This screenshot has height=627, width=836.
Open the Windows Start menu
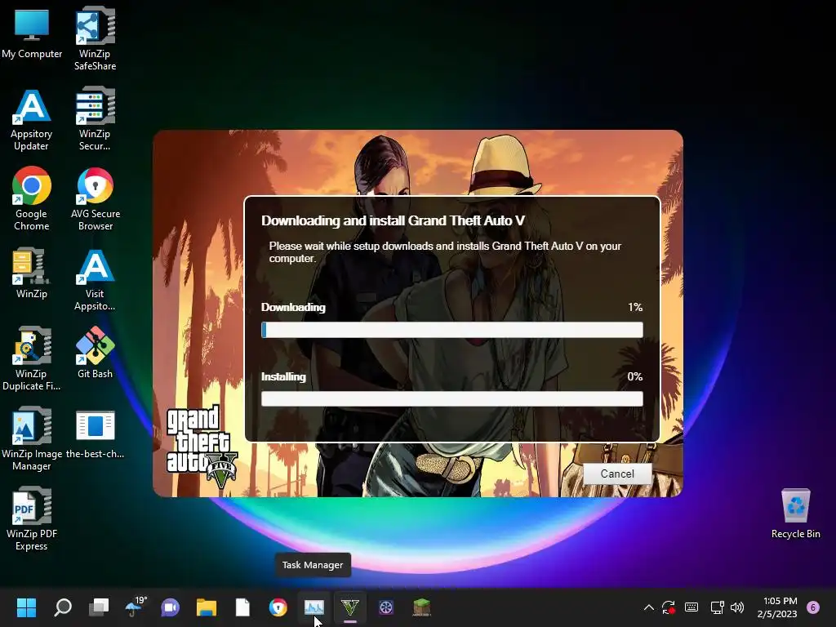click(x=26, y=607)
